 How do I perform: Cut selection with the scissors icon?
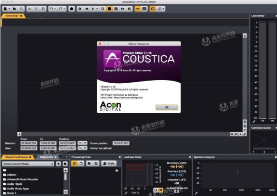[x=30, y=9]
